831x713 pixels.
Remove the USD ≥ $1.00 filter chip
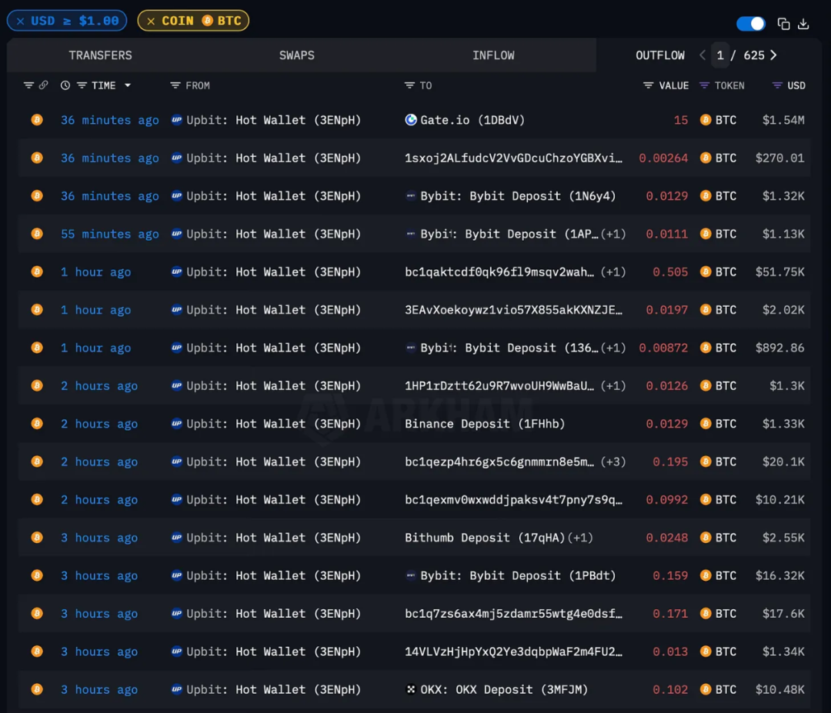click(x=20, y=21)
